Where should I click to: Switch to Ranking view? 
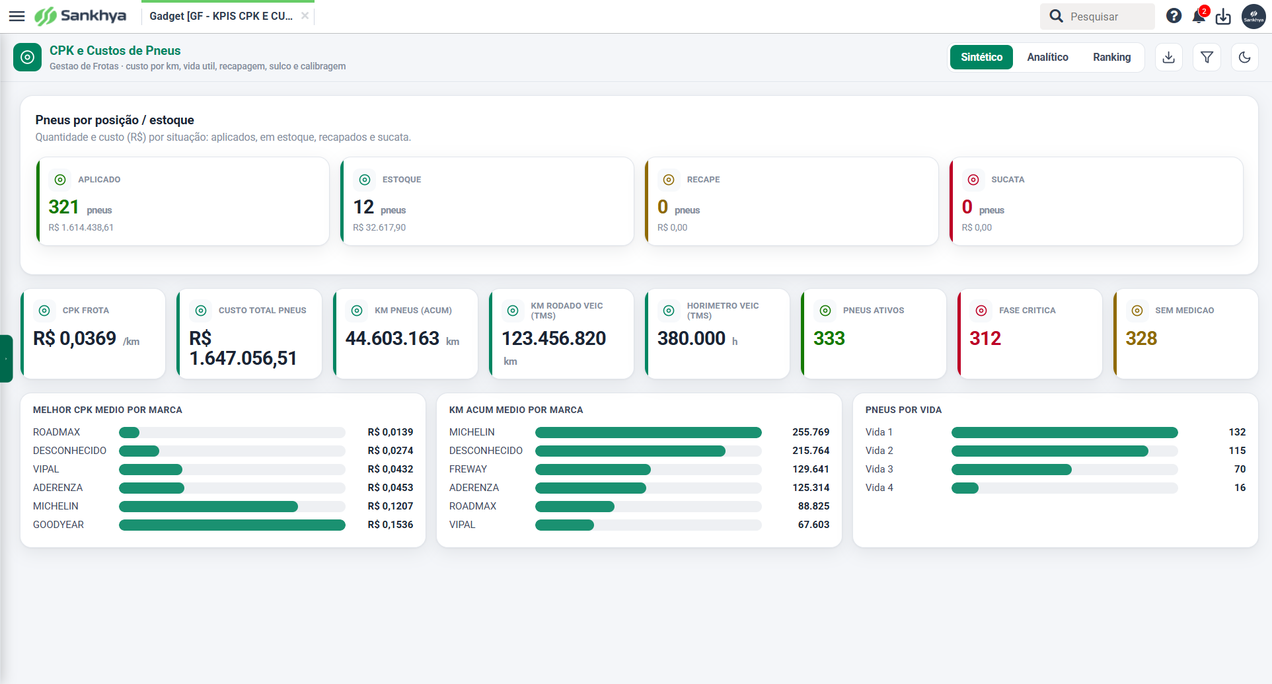[1111, 57]
